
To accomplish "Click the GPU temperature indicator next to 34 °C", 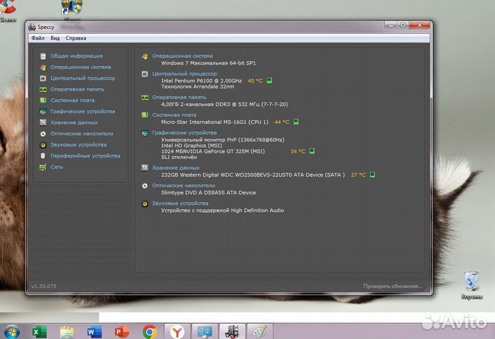I will (311, 151).
